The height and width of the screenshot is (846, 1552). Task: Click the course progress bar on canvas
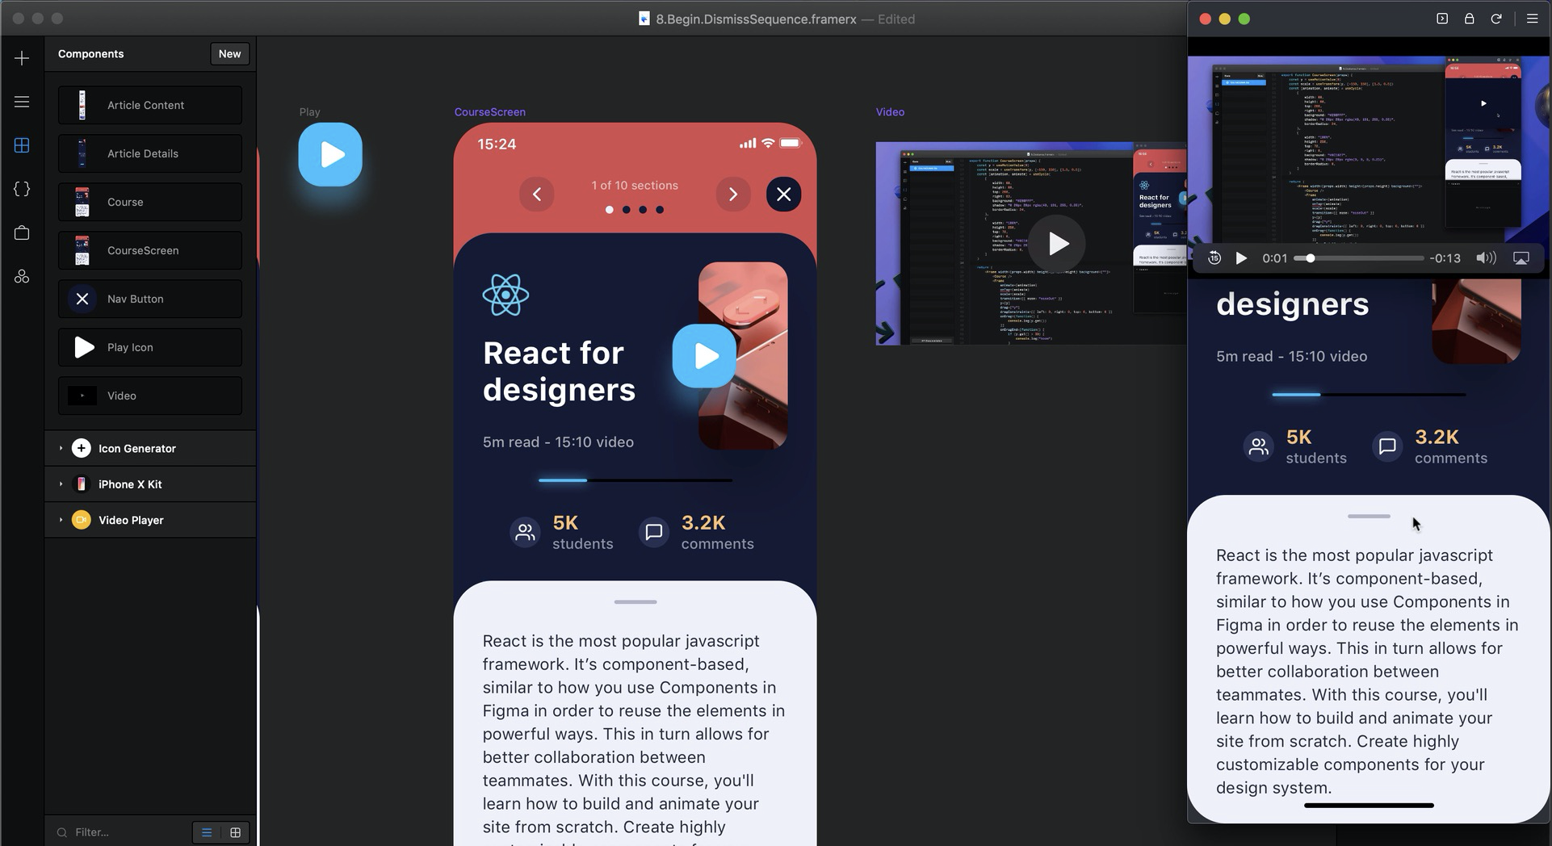tap(635, 480)
